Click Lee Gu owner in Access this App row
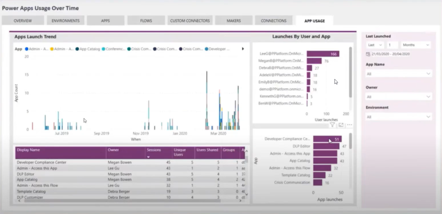The height and width of the screenshot is (214, 442). point(114,168)
